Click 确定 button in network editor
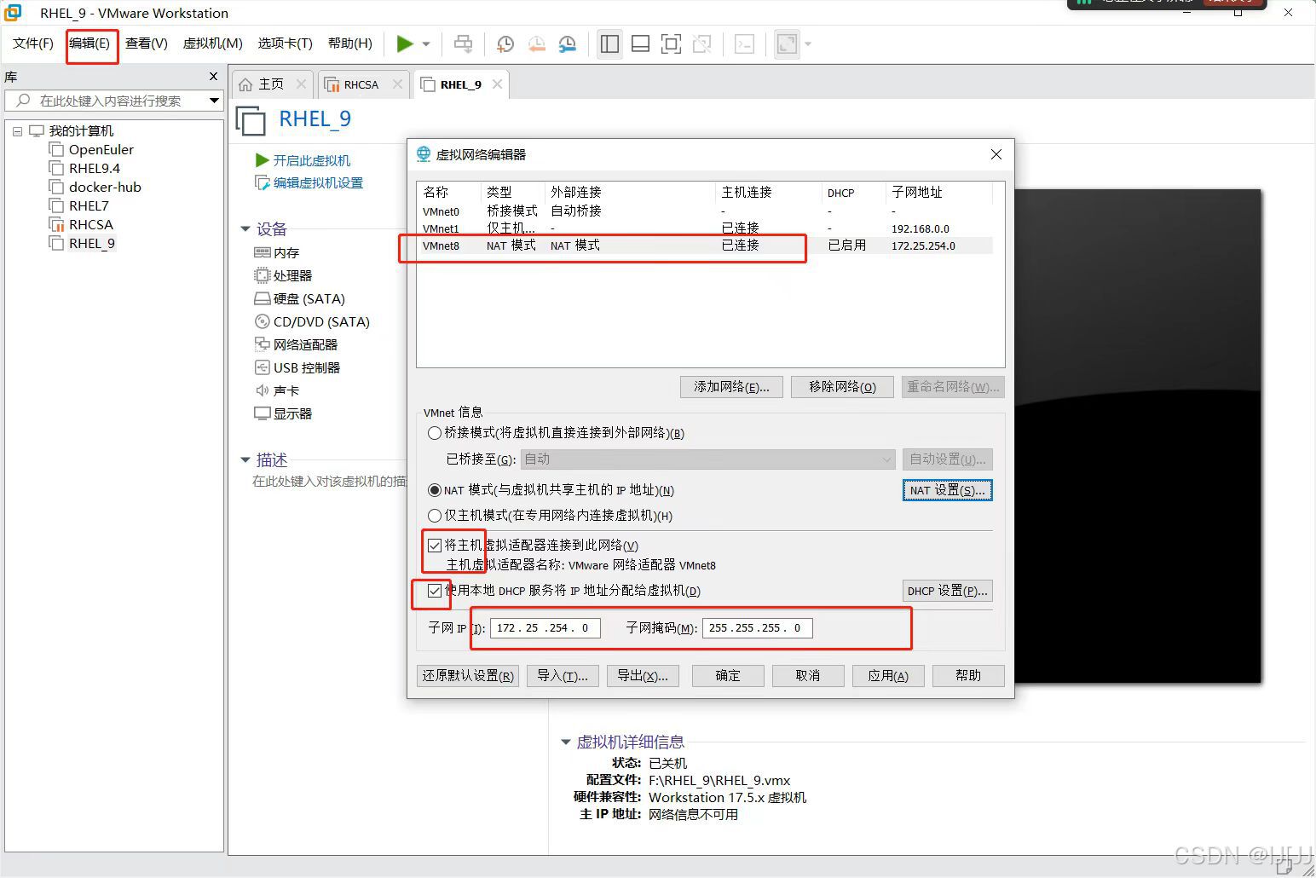 coord(728,676)
